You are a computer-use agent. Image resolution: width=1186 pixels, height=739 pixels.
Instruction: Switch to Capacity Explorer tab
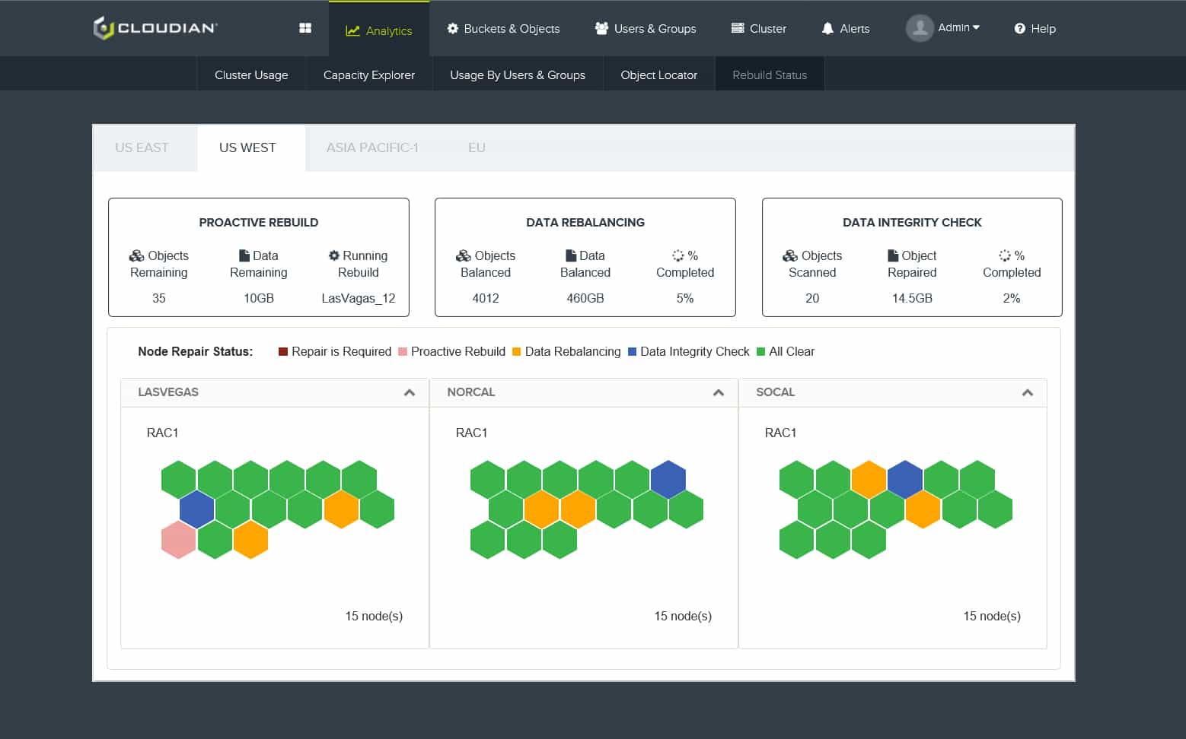369,75
